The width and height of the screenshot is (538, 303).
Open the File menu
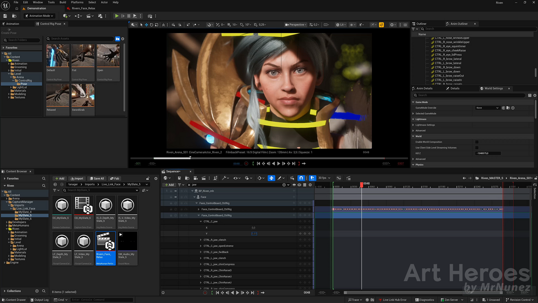pos(16,3)
